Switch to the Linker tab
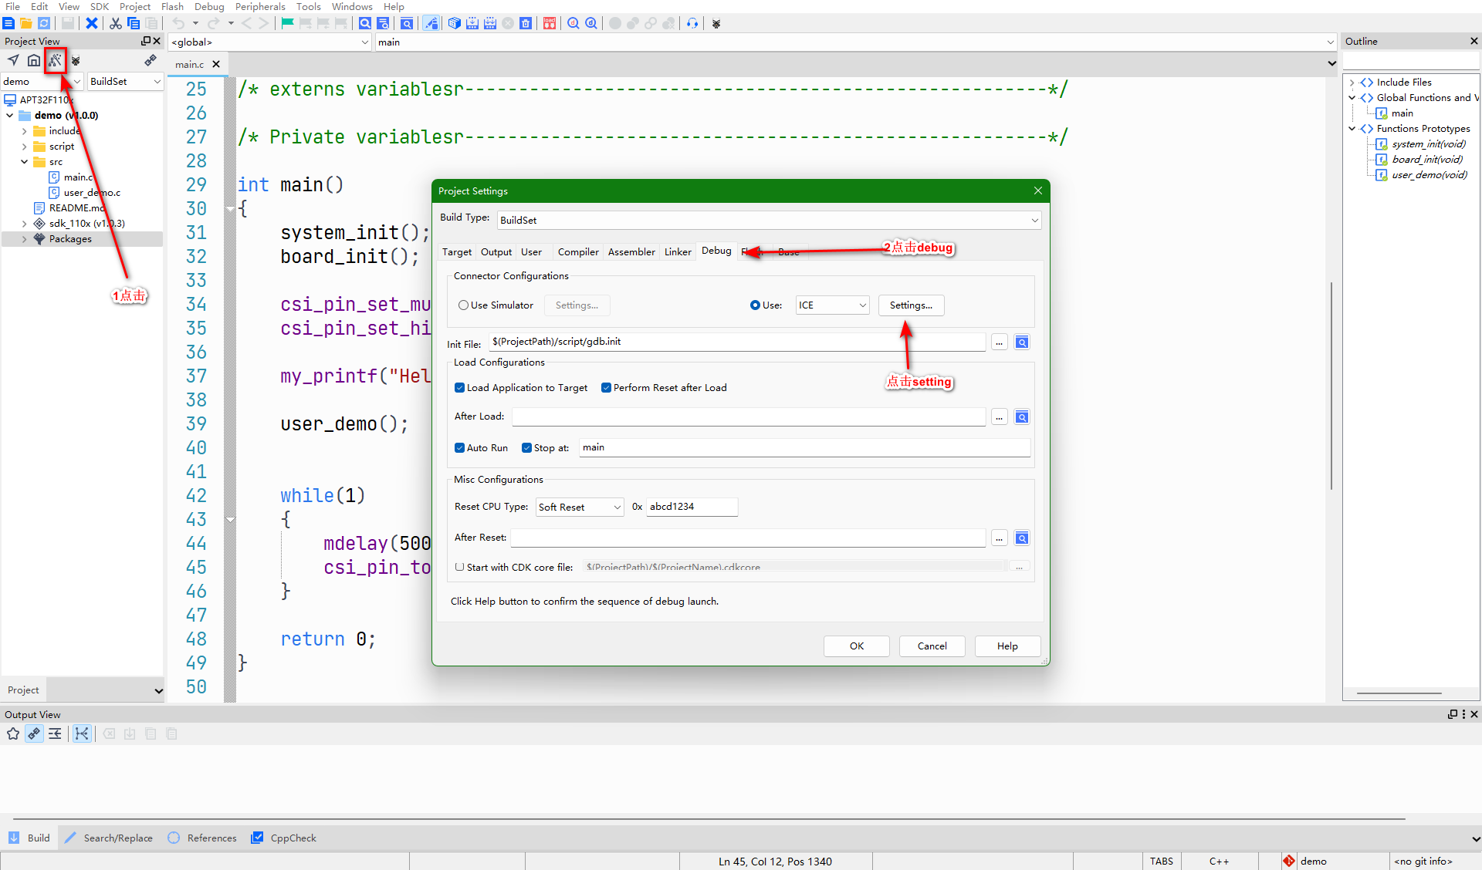The image size is (1482, 870). (x=678, y=252)
